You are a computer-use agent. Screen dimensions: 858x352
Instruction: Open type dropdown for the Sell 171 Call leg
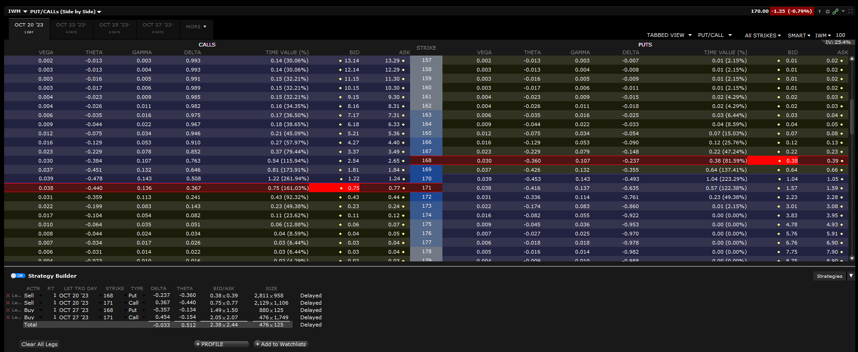pyautogui.click(x=144, y=303)
